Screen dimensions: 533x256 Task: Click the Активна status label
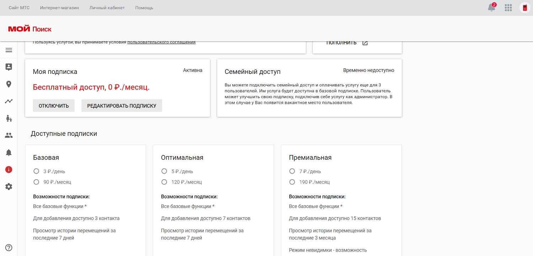(x=193, y=70)
